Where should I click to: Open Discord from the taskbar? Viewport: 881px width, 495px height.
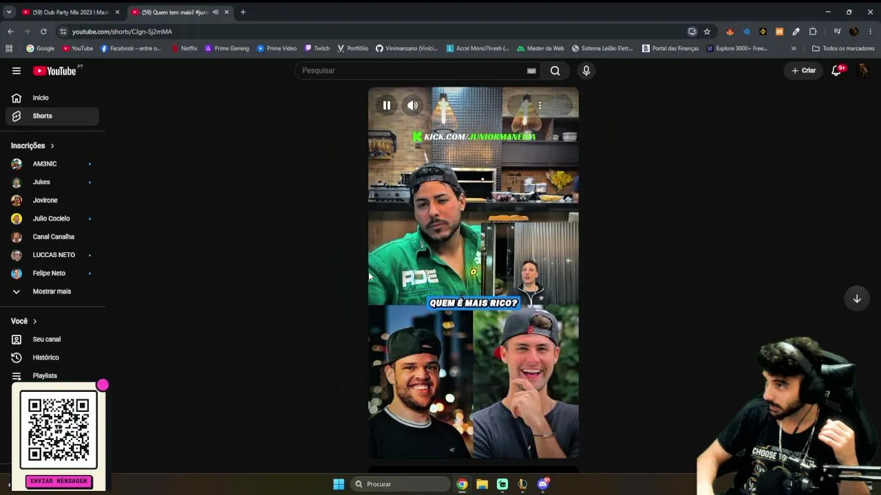tap(542, 484)
